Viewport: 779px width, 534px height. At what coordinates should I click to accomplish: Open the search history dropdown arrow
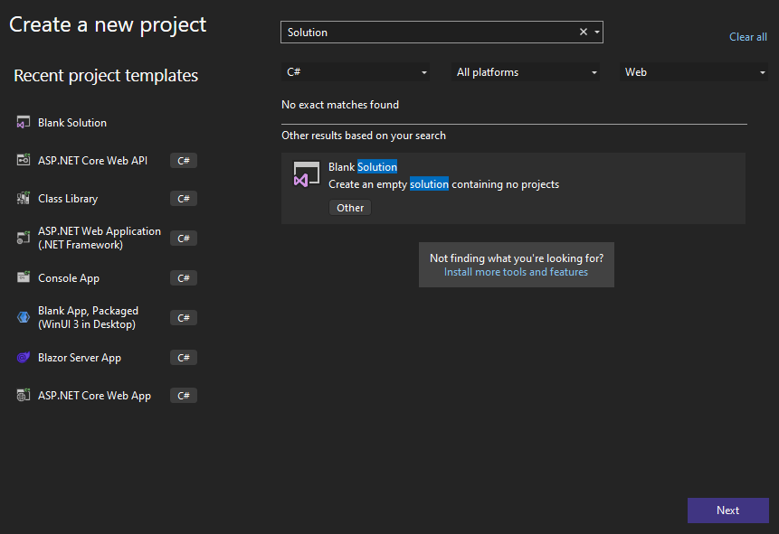pyautogui.click(x=596, y=33)
